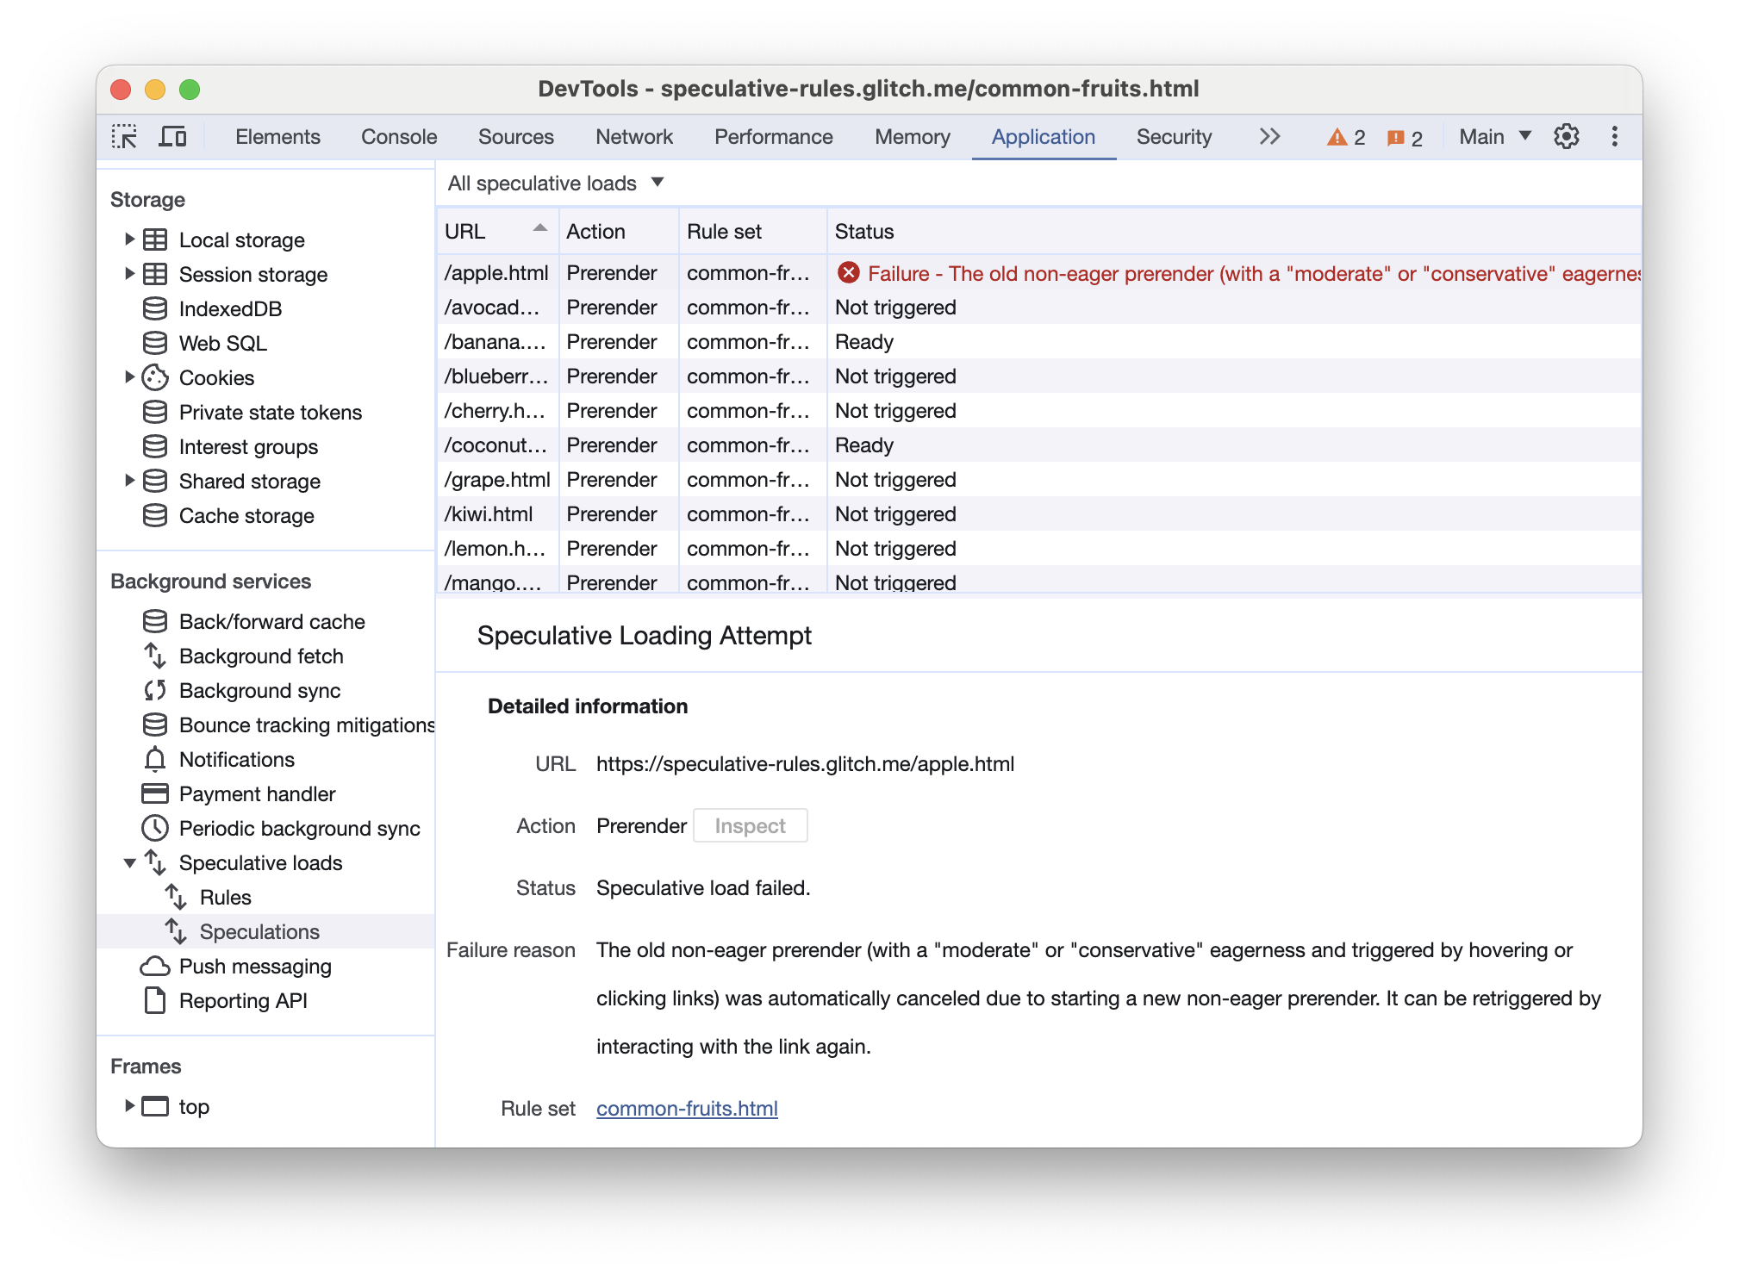Image resolution: width=1739 pixels, height=1275 pixels.
Task: Click the Rules sidebar item
Action: tap(235, 894)
